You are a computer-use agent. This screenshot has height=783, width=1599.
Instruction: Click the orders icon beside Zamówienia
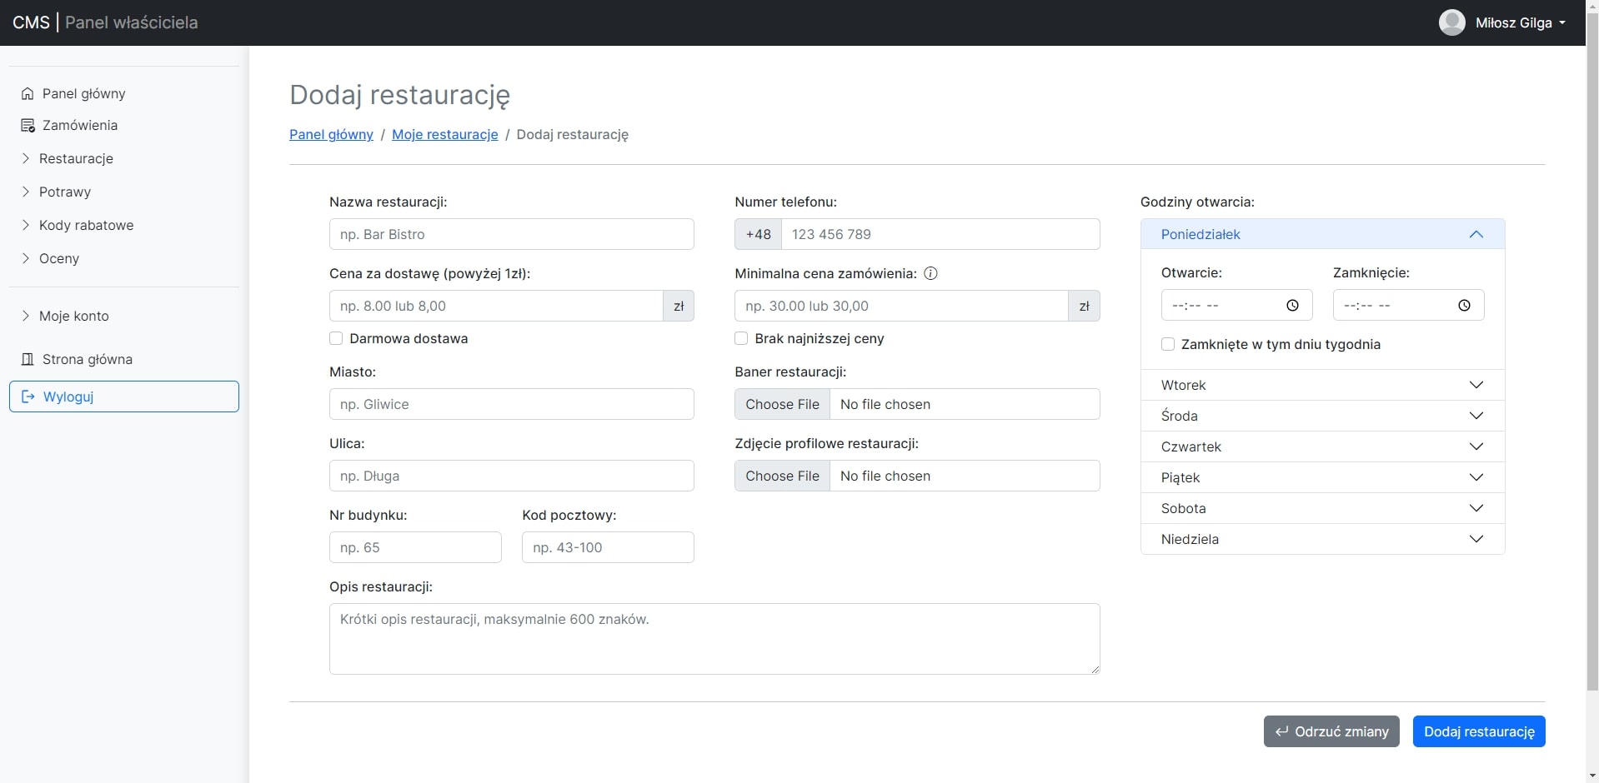(x=28, y=126)
